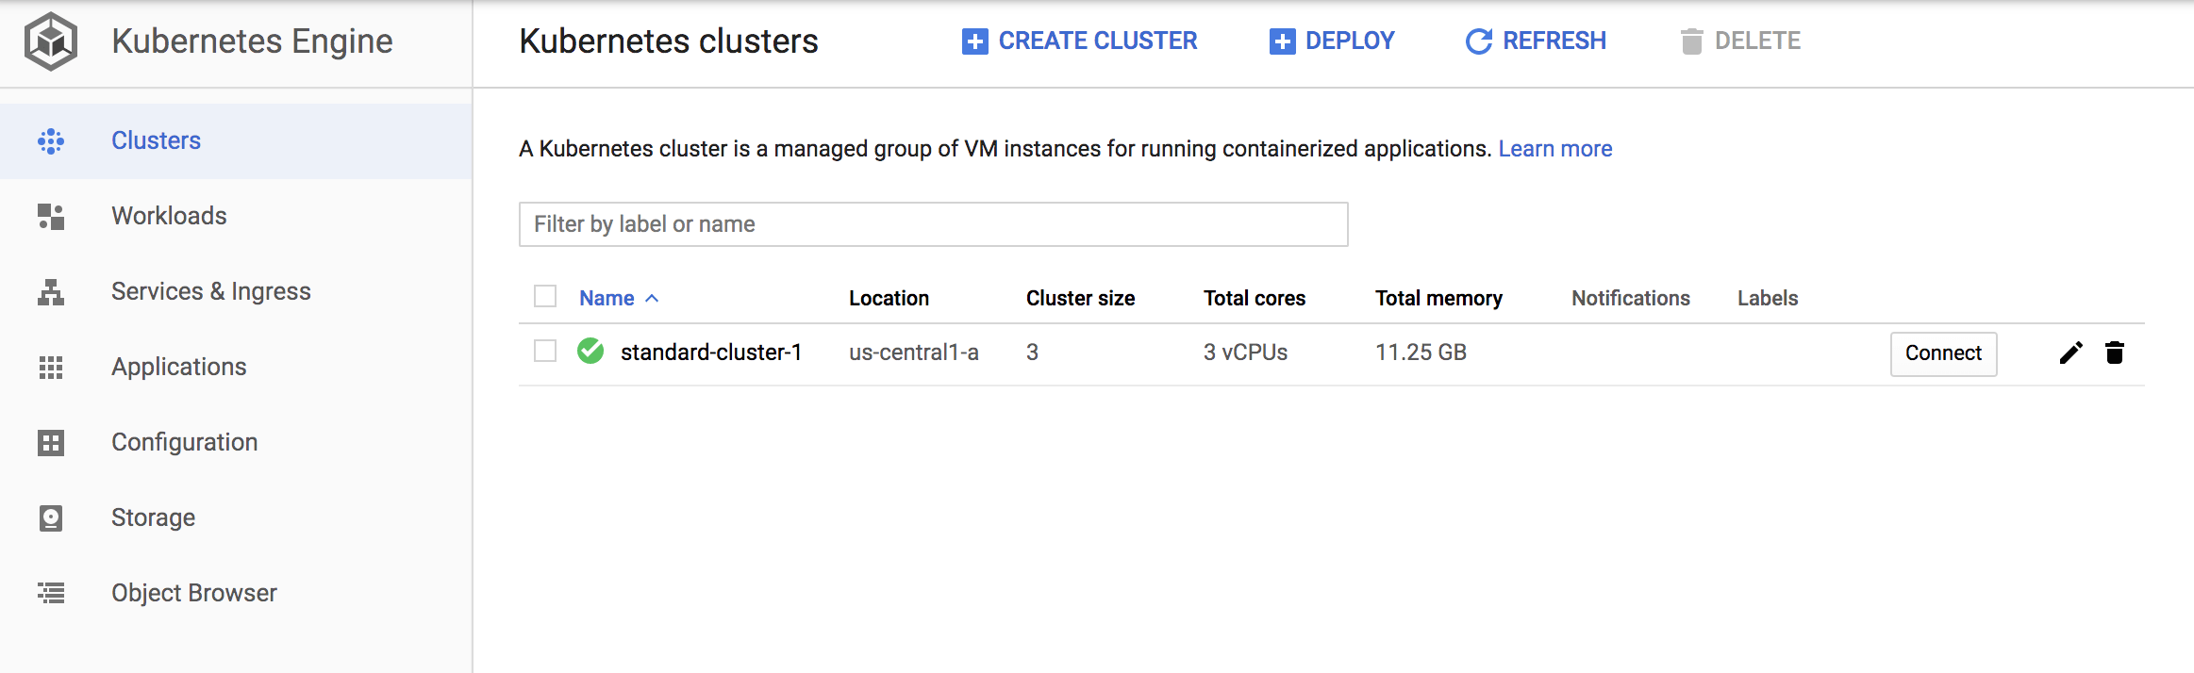Viewport: 2194px width, 673px height.
Task: Go to Workloads
Action: pyautogui.click(x=236, y=216)
